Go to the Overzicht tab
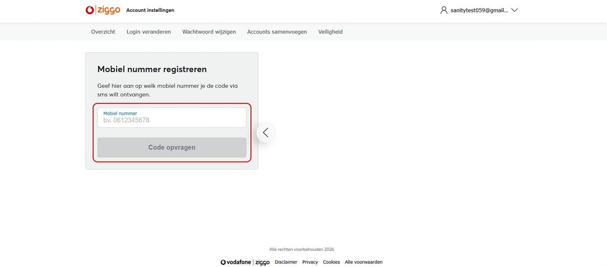607x267 pixels. pyautogui.click(x=103, y=32)
